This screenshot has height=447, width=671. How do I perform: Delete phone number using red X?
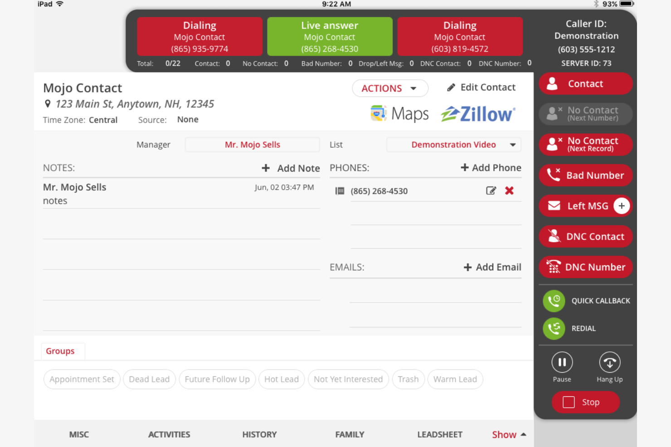509,191
